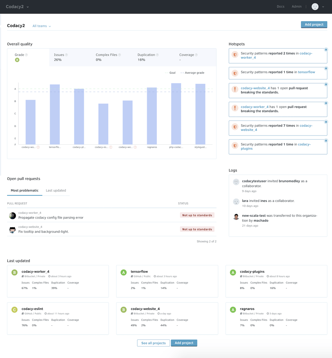Click grade A badge on tensorflow card
This screenshot has height=358, width=332.
(x=124, y=272)
